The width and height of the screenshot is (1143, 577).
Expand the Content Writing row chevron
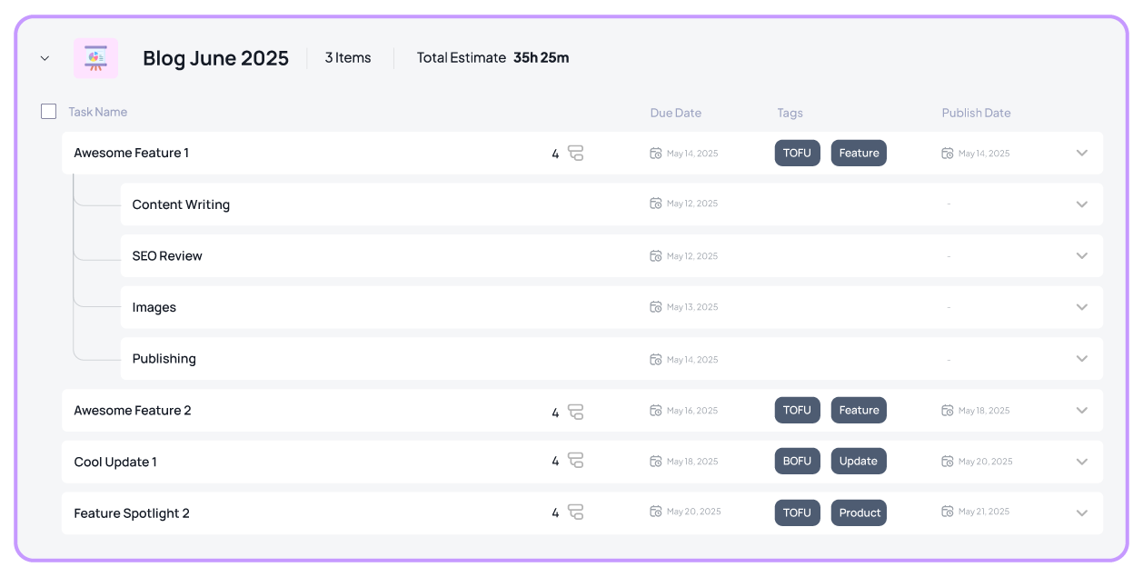pyautogui.click(x=1082, y=204)
